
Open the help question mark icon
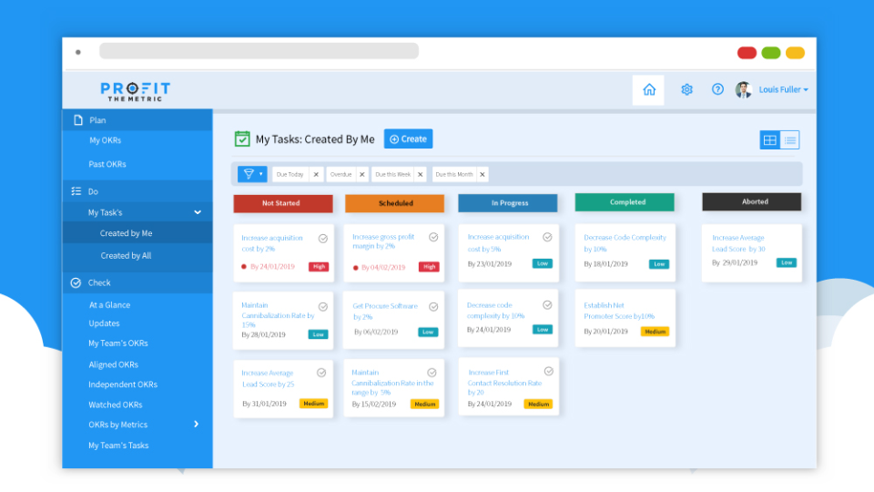point(717,89)
